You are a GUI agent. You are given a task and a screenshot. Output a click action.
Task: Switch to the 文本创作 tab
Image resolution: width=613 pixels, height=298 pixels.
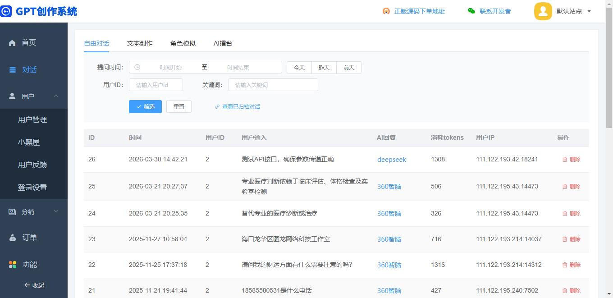tap(140, 43)
